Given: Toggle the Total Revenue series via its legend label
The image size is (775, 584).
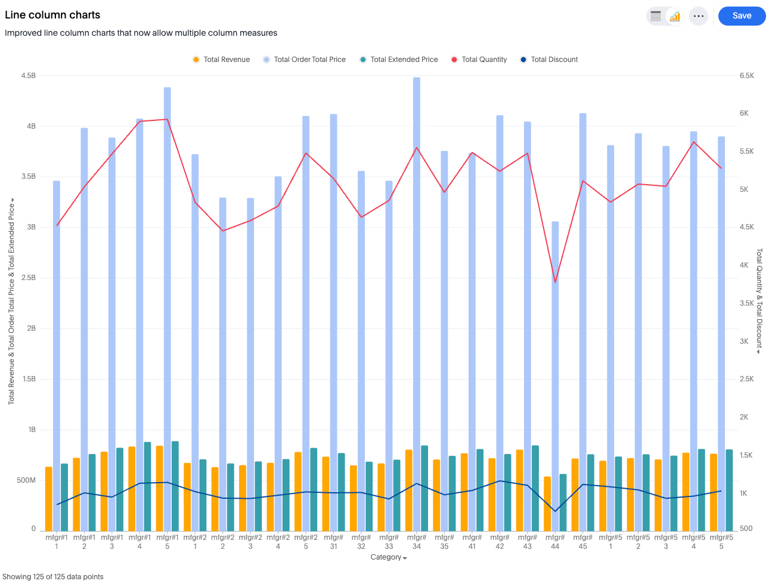Looking at the screenshot, I should pyautogui.click(x=228, y=60).
